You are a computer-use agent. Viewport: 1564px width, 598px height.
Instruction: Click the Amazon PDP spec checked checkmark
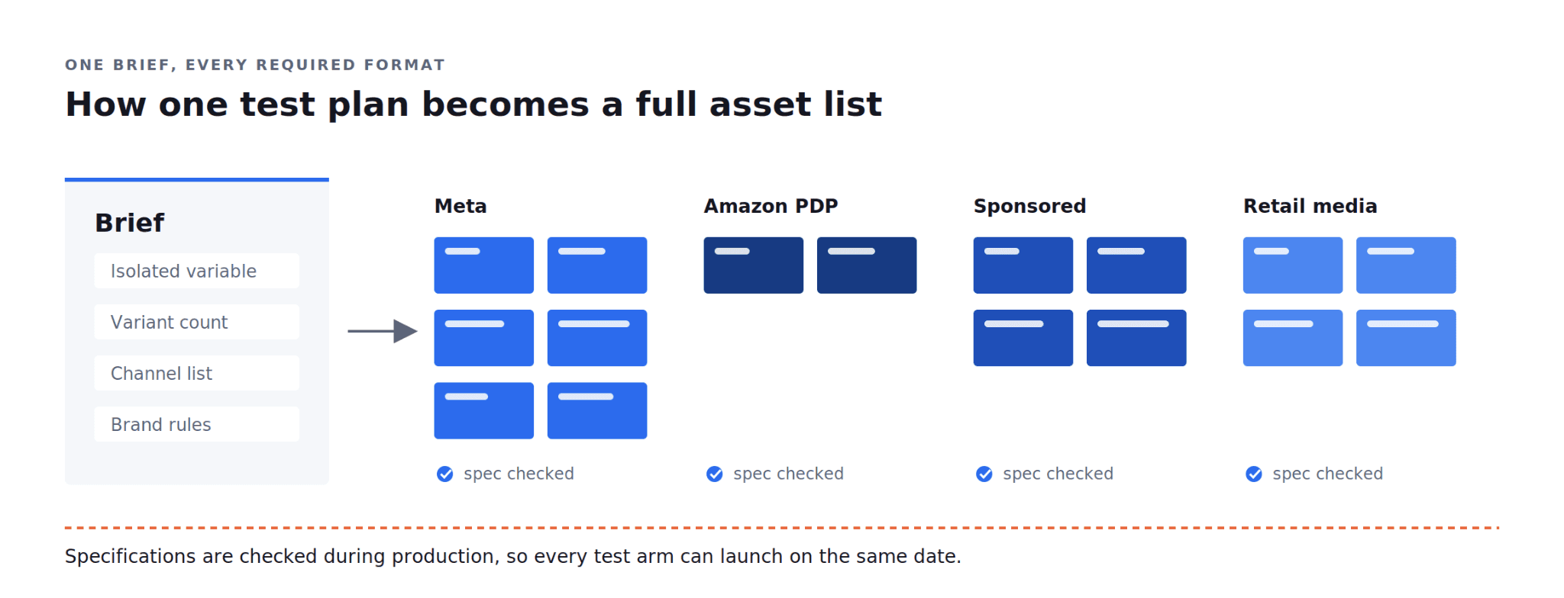pos(714,474)
